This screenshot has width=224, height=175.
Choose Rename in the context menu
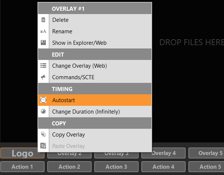point(62,31)
